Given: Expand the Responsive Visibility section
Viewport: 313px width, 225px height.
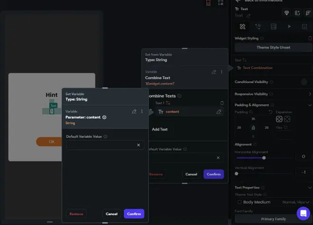Looking at the screenshot, I should click(x=310, y=94).
